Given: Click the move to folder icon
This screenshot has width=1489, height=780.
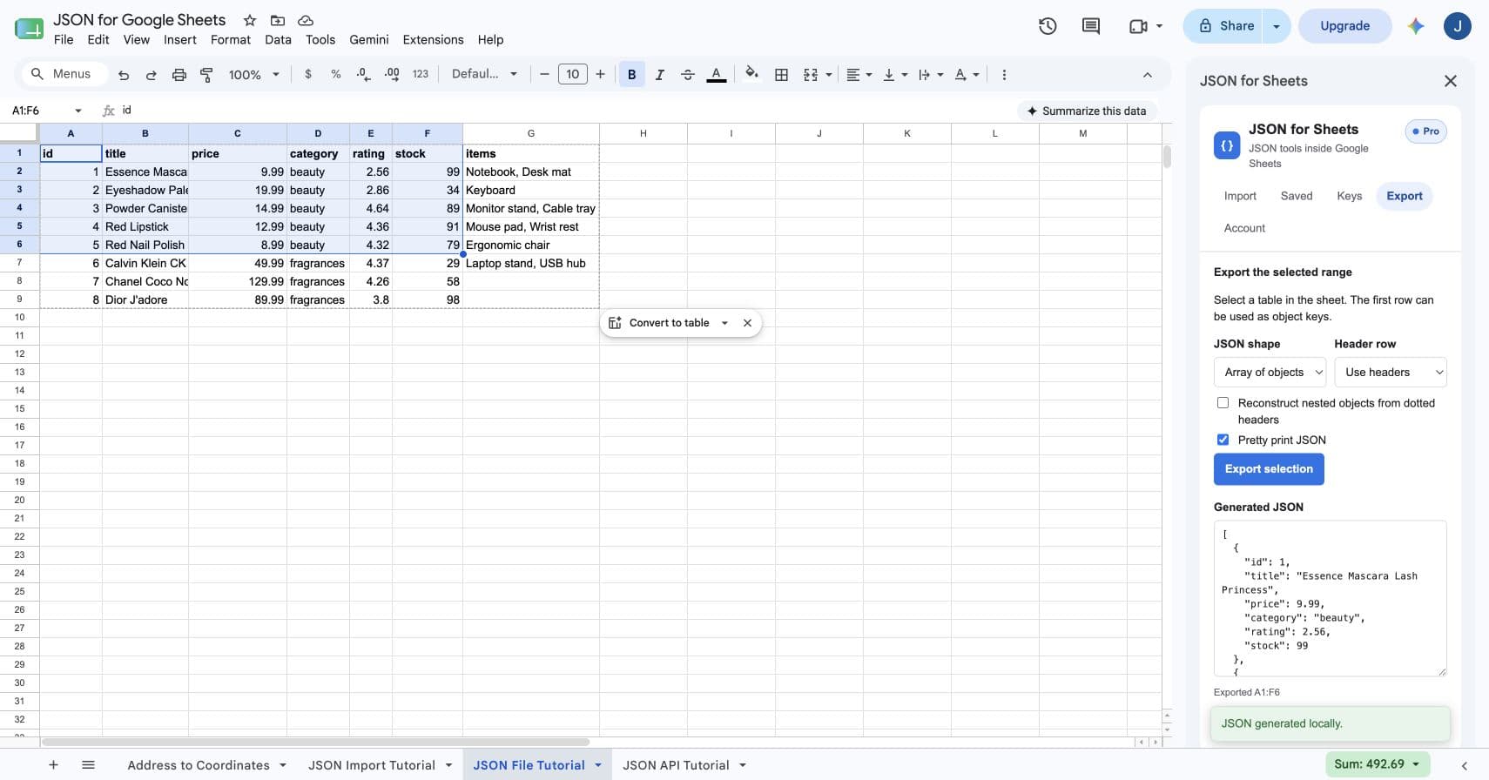Looking at the screenshot, I should 278,20.
